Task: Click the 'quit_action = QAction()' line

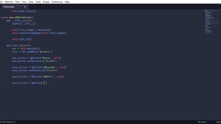Action: [x=29, y=83]
